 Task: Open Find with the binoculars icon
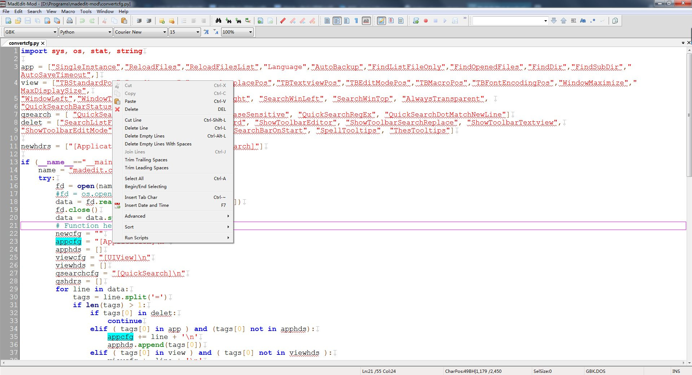click(x=218, y=21)
